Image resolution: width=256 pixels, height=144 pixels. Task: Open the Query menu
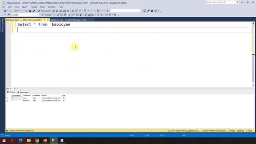coord(25,7)
